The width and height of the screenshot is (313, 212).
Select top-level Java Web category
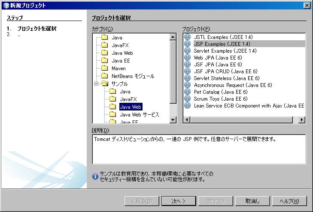click(122, 53)
